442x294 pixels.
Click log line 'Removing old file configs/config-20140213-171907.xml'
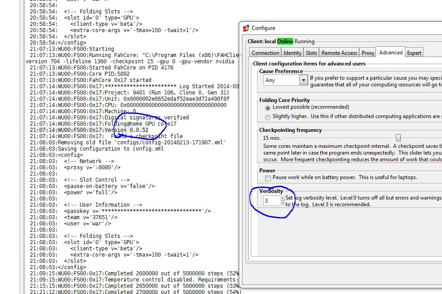[x=128, y=143]
